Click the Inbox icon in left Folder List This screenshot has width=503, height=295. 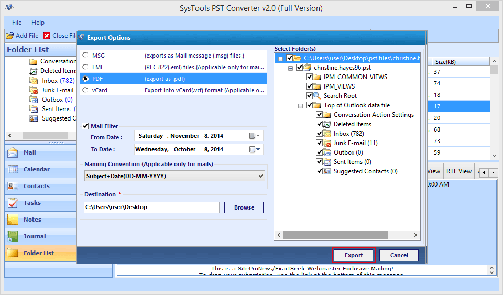click(x=34, y=81)
